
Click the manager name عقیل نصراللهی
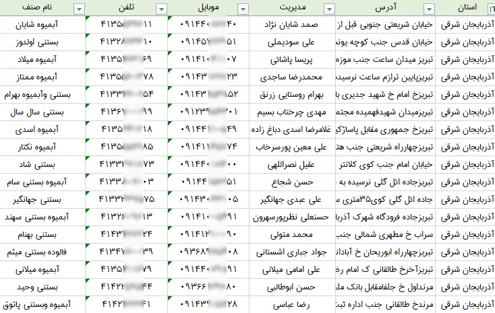coord(291,164)
